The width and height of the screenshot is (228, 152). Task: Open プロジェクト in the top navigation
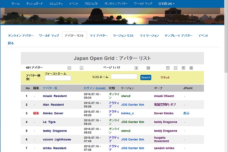point(91,4)
